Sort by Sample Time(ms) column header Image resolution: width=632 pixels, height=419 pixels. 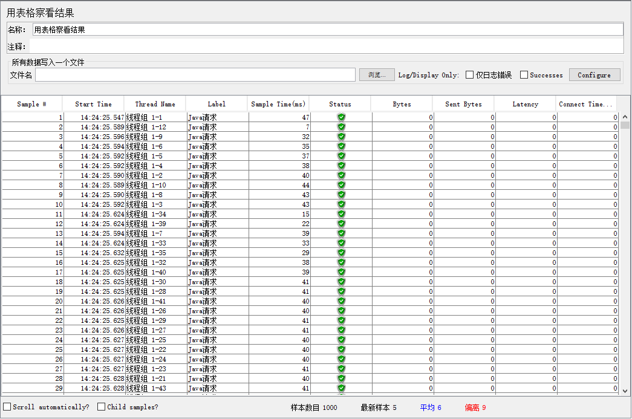[x=278, y=104]
